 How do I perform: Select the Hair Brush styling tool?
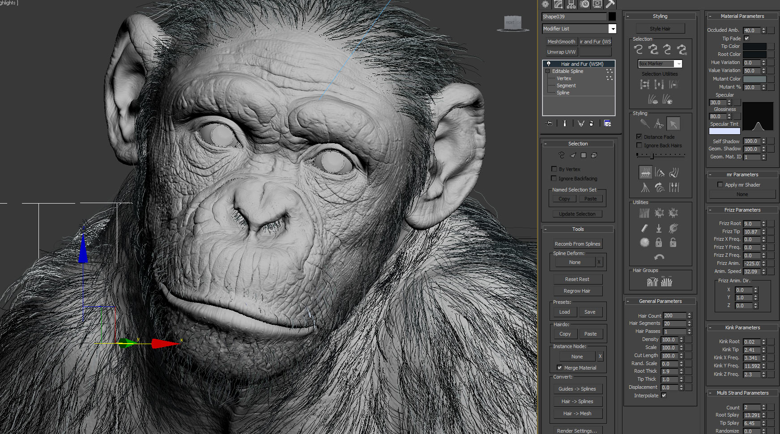point(644,123)
